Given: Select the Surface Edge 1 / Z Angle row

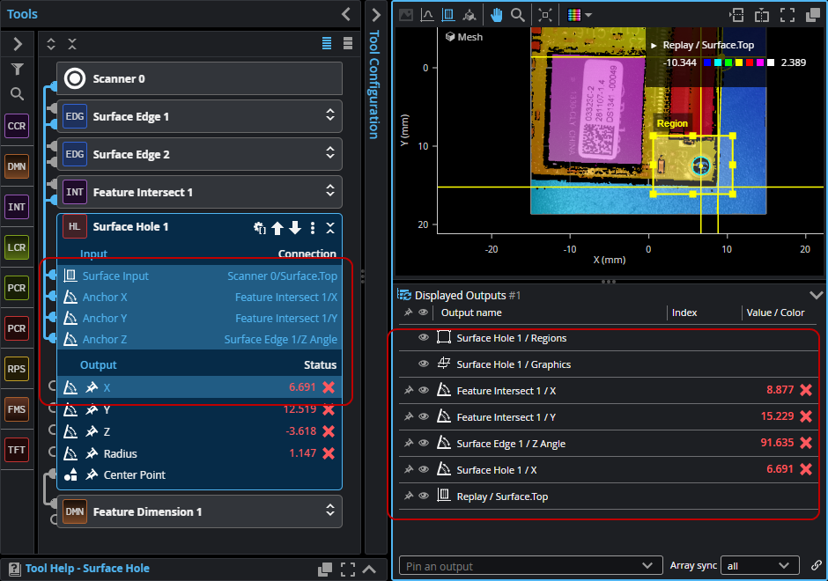Looking at the screenshot, I should 511,444.
